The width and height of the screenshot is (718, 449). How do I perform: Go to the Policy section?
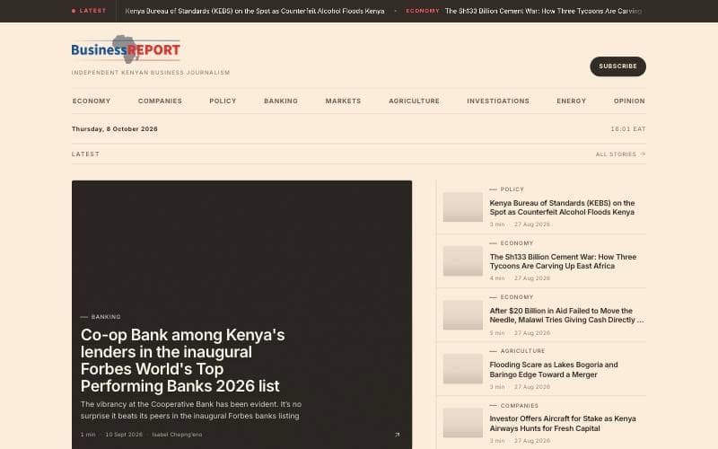pyautogui.click(x=223, y=101)
